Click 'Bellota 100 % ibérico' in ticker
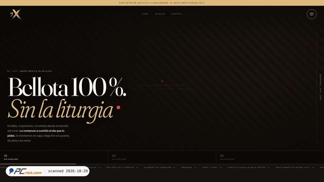Viewport: 324px width, 182px height. click(120, 167)
